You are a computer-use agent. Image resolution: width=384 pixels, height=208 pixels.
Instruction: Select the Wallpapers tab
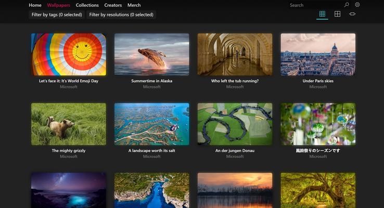tap(58, 5)
